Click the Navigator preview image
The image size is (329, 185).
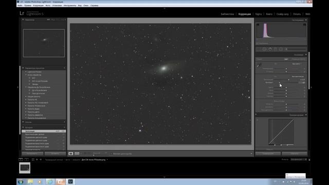coord(44,43)
